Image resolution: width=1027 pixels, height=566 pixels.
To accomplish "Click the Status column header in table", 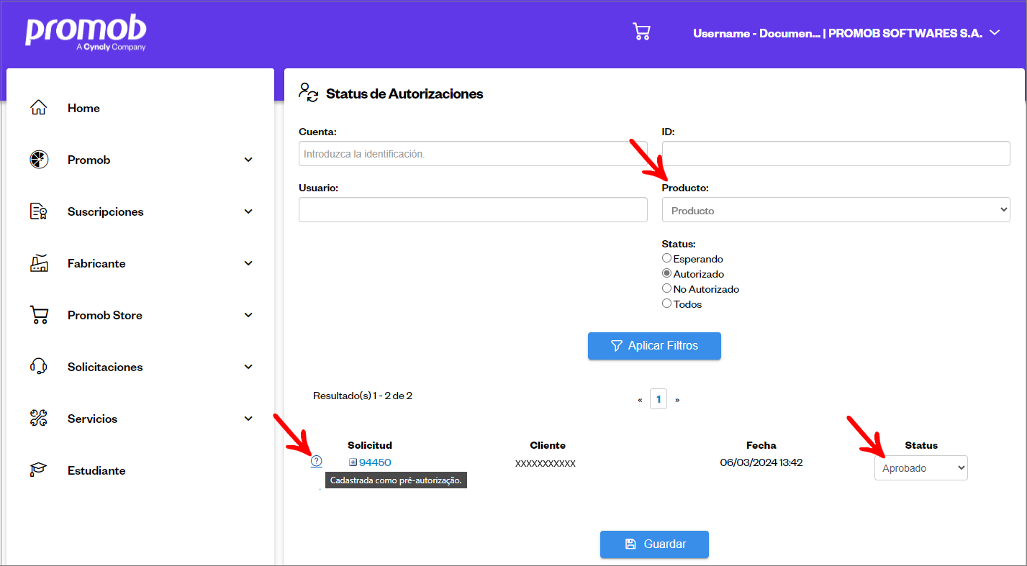I will click(x=921, y=445).
